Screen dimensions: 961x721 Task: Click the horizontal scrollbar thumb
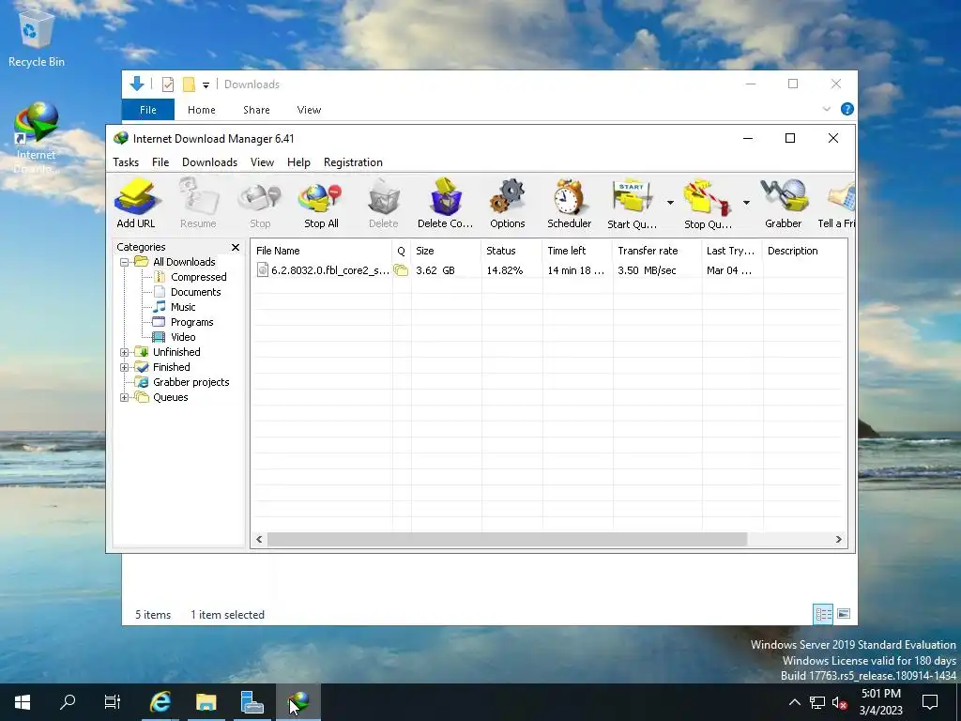click(x=507, y=540)
